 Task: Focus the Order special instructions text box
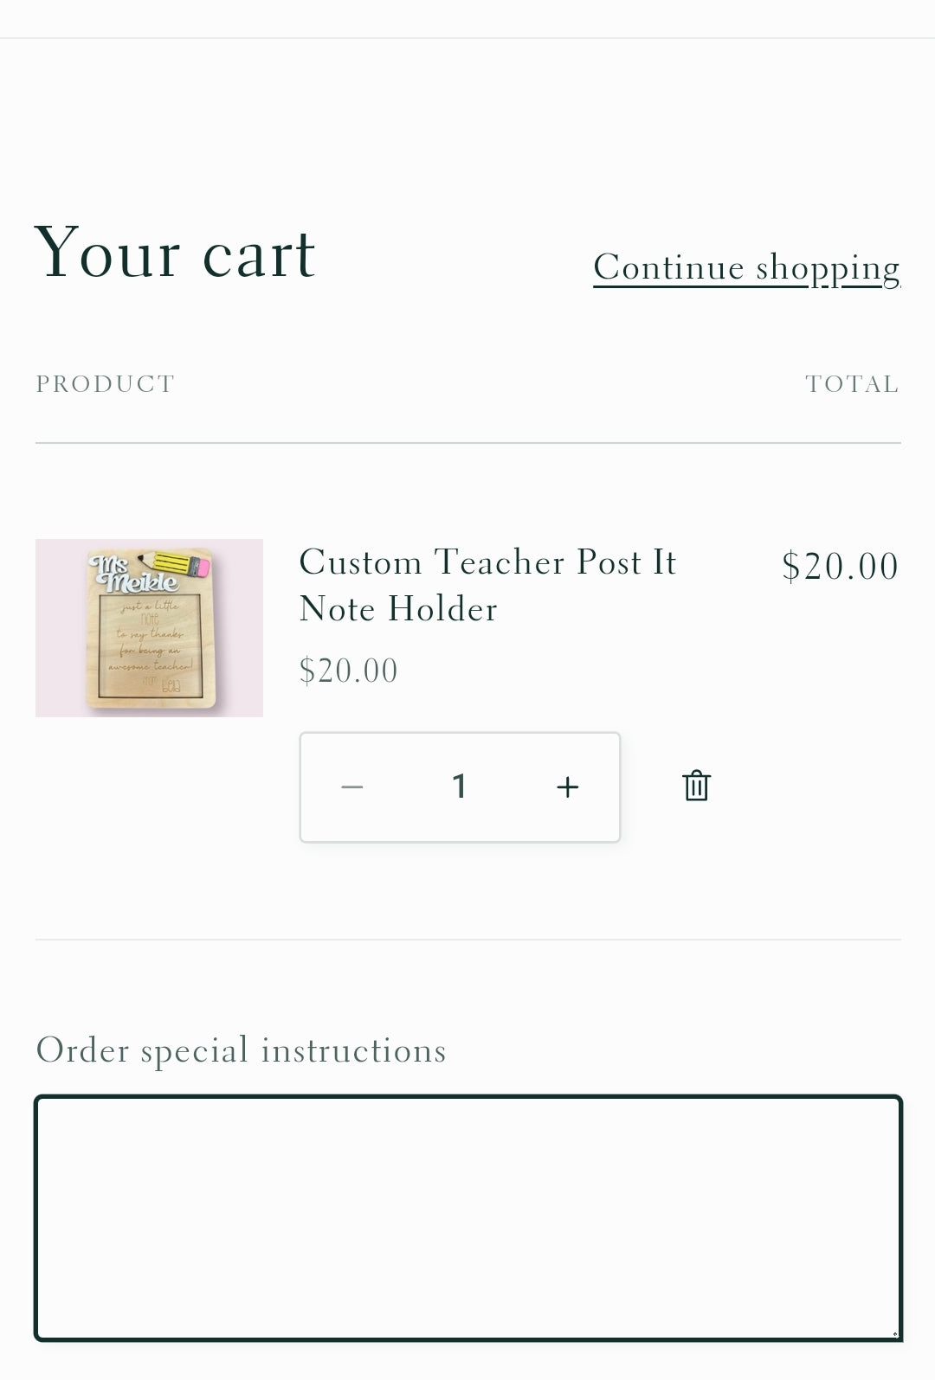click(467, 1217)
